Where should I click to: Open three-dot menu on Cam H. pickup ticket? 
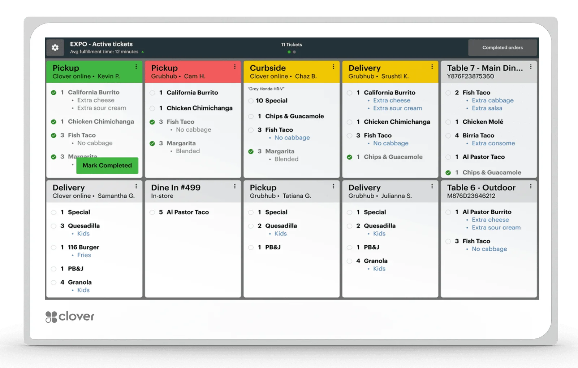235,67
